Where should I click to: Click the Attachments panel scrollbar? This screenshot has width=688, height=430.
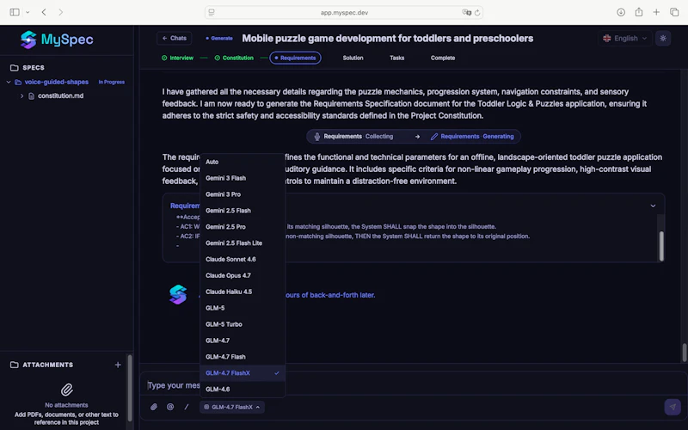[x=130, y=388]
